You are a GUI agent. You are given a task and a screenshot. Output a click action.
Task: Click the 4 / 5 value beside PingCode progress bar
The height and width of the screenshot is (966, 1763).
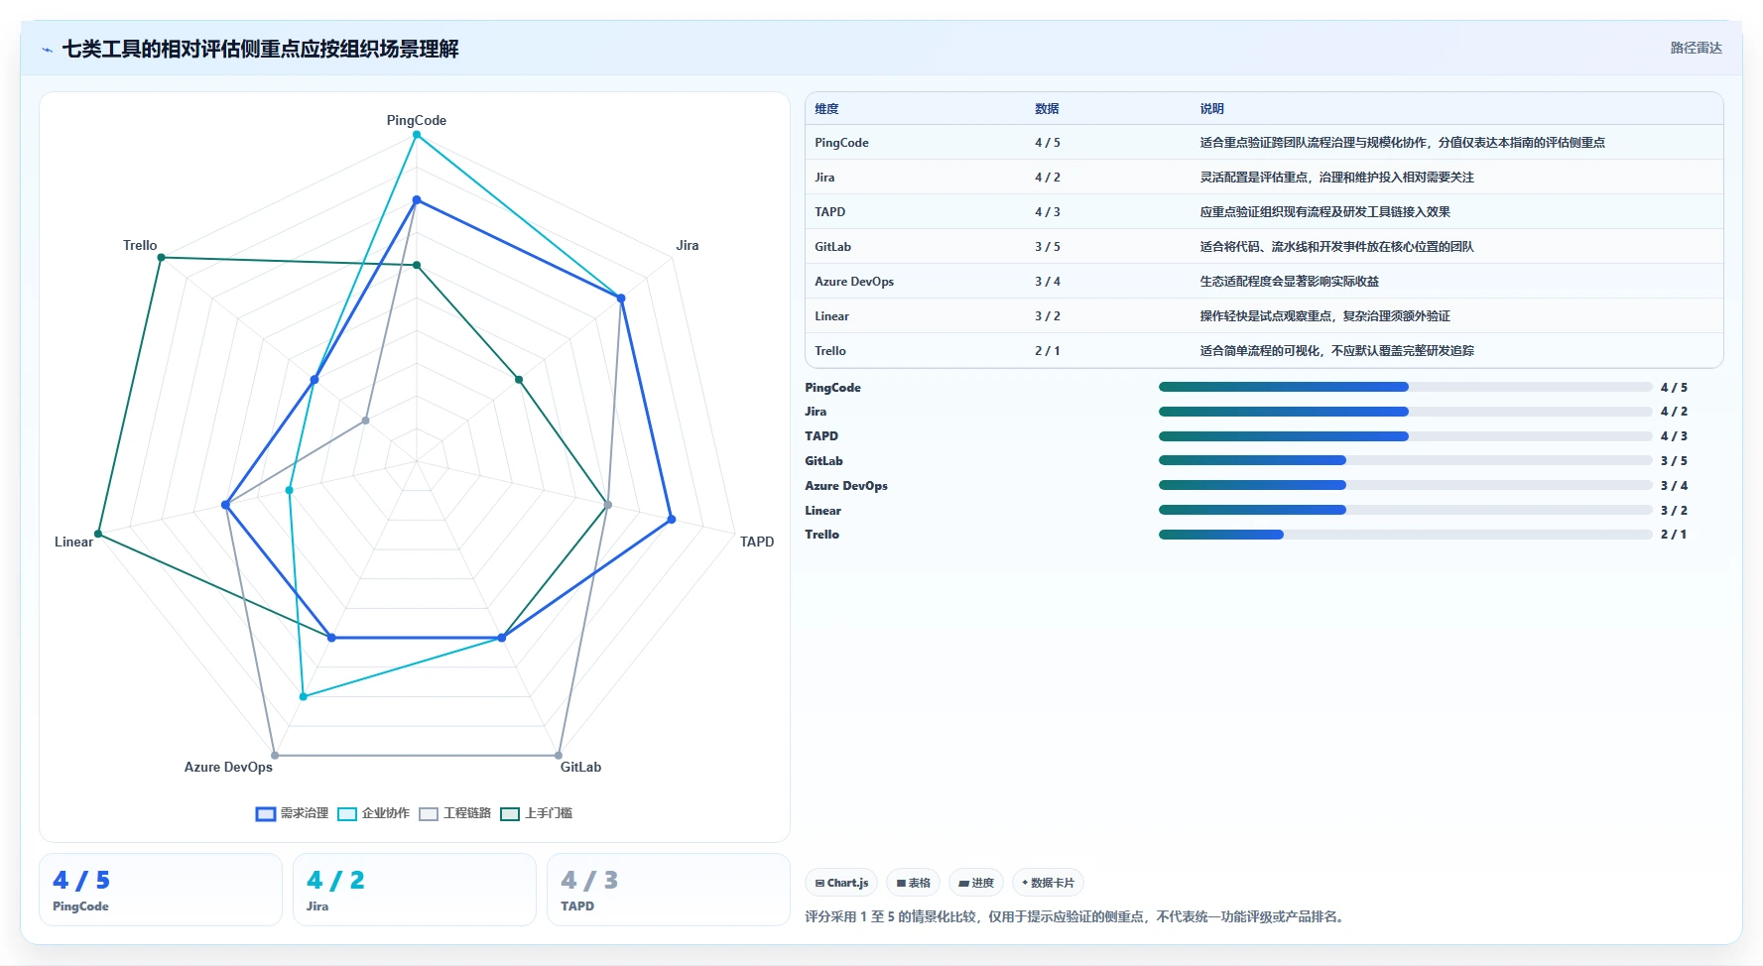point(1674,388)
